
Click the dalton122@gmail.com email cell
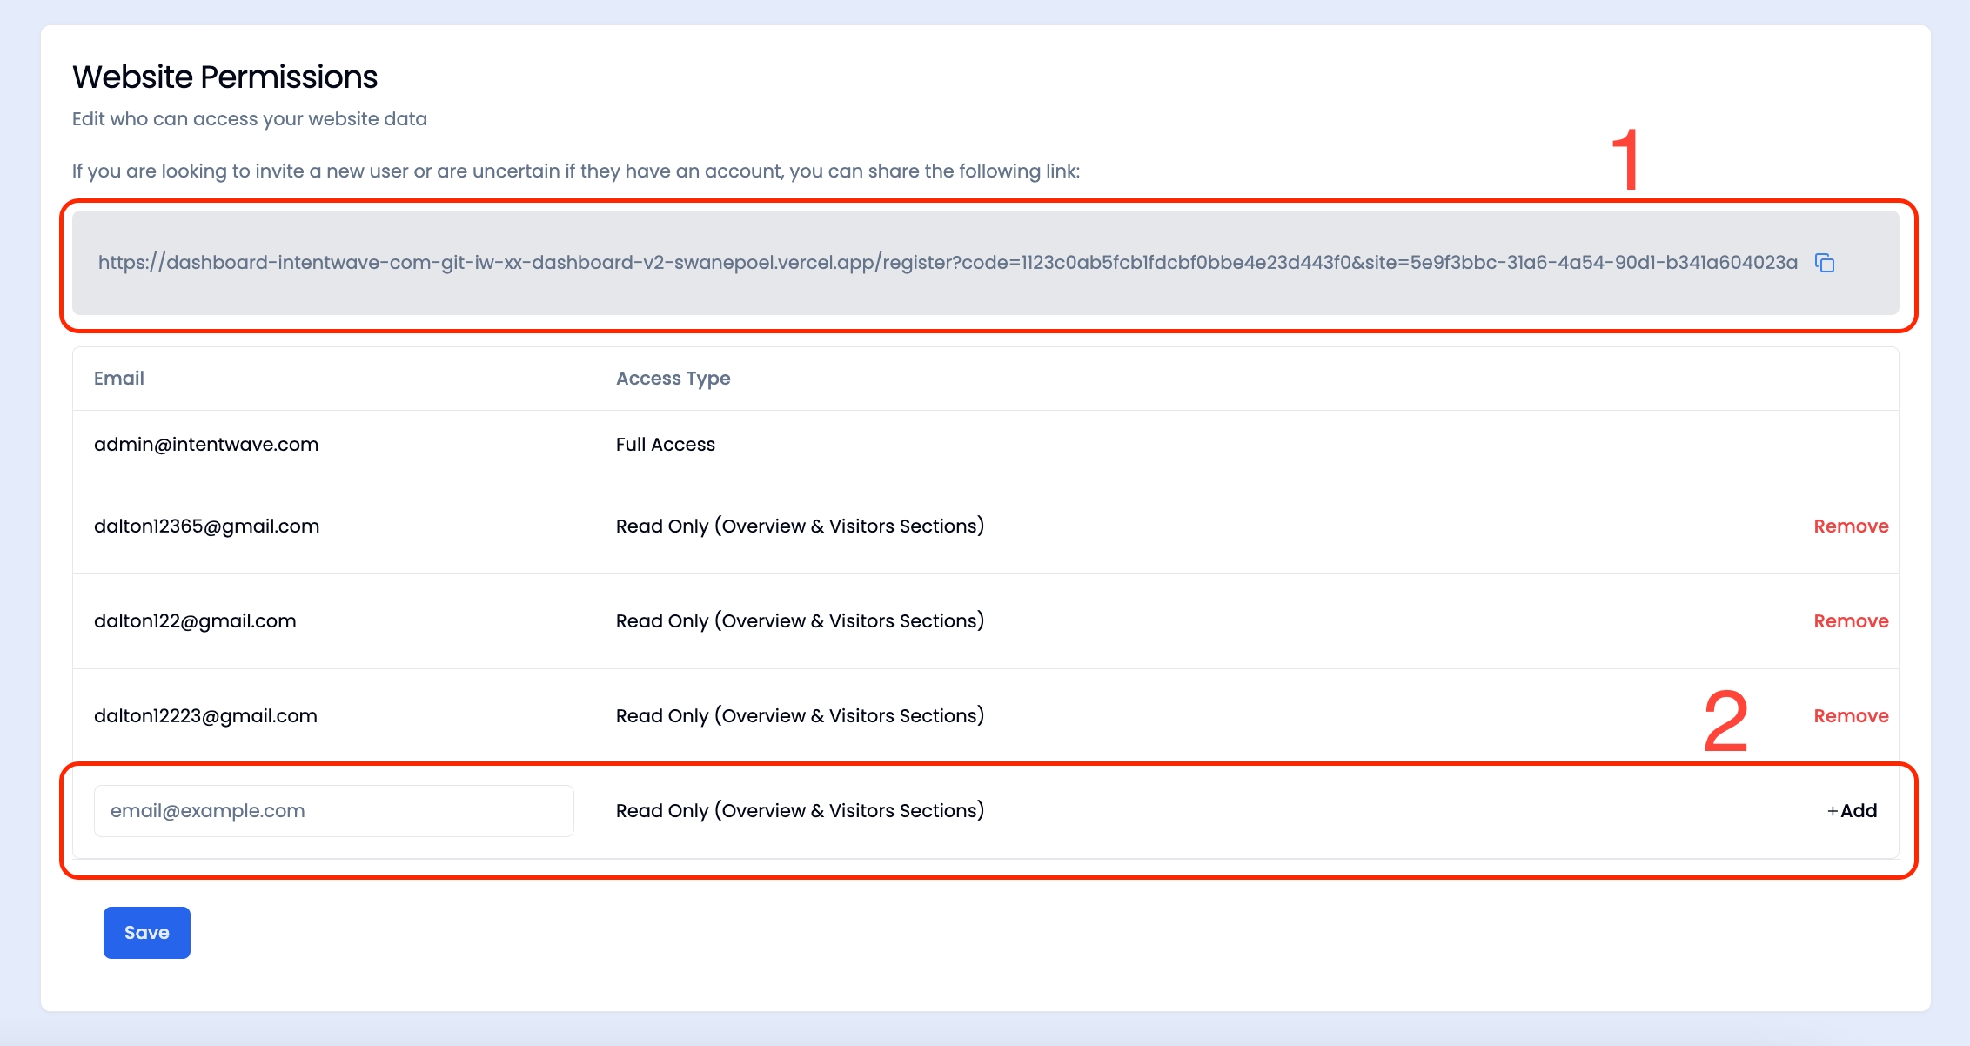coord(195,621)
